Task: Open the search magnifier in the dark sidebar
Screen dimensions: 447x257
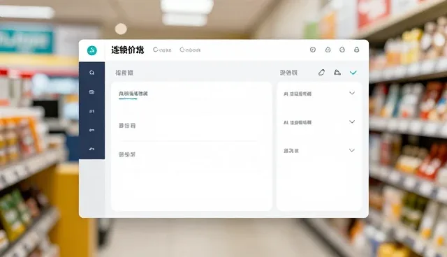Action: pos(91,73)
